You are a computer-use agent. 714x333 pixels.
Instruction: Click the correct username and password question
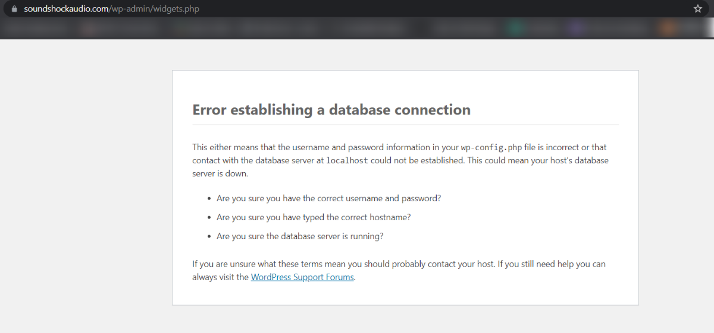(x=328, y=198)
